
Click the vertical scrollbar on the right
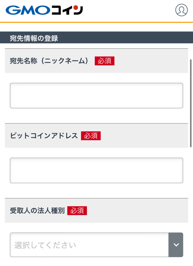191,104
